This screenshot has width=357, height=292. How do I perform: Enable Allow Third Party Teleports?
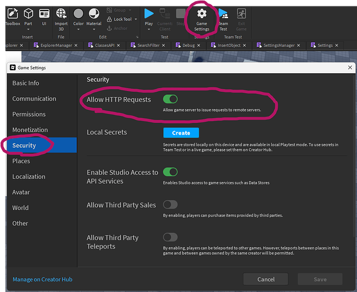click(171, 237)
